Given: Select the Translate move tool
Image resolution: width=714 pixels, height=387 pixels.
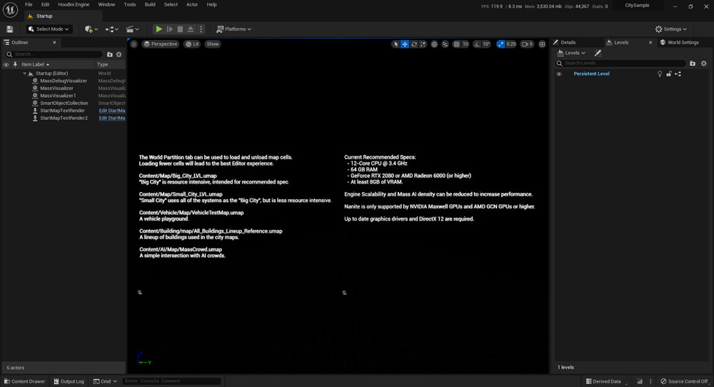Looking at the screenshot, I should [x=405, y=44].
